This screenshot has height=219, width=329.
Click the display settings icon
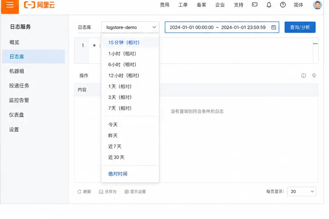126,192
